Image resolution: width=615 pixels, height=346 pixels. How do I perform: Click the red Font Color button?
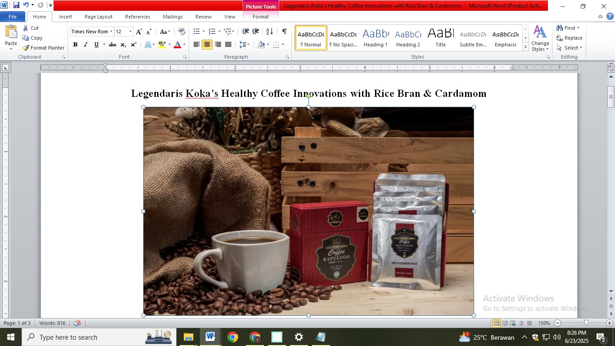pyautogui.click(x=177, y=45)
